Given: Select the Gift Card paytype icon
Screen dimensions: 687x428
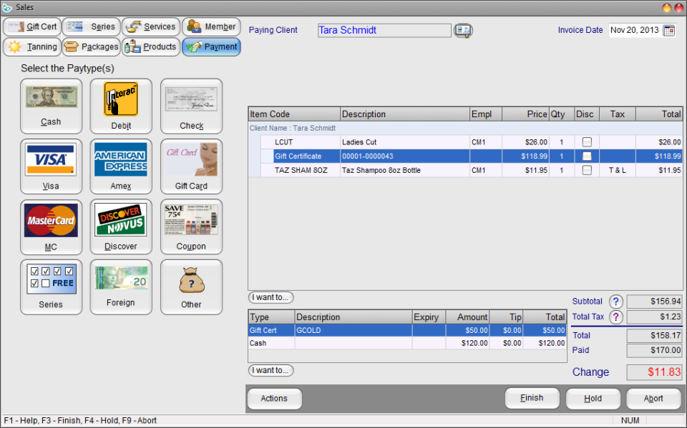Looking at the screenshot, I should click(190, 166).
